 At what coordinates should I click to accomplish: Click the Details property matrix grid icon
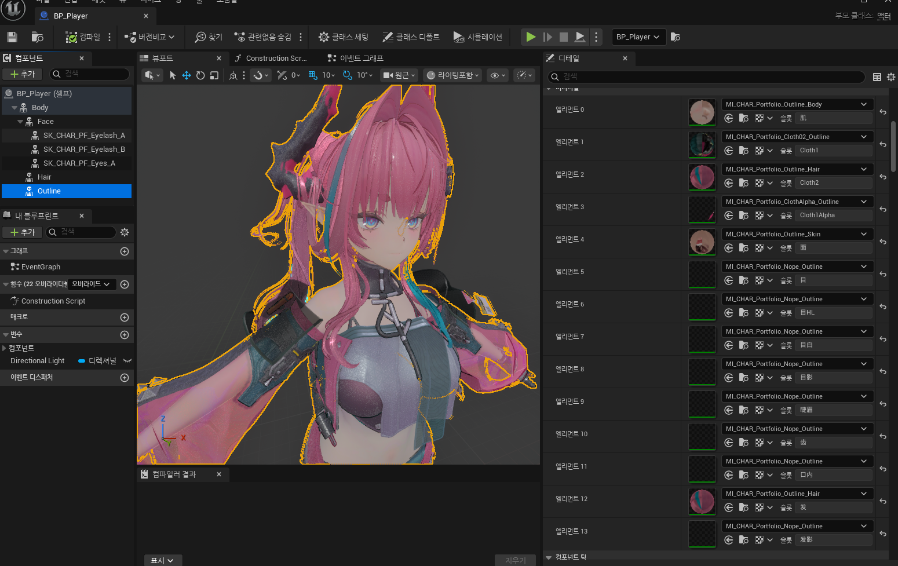point(877,77)
